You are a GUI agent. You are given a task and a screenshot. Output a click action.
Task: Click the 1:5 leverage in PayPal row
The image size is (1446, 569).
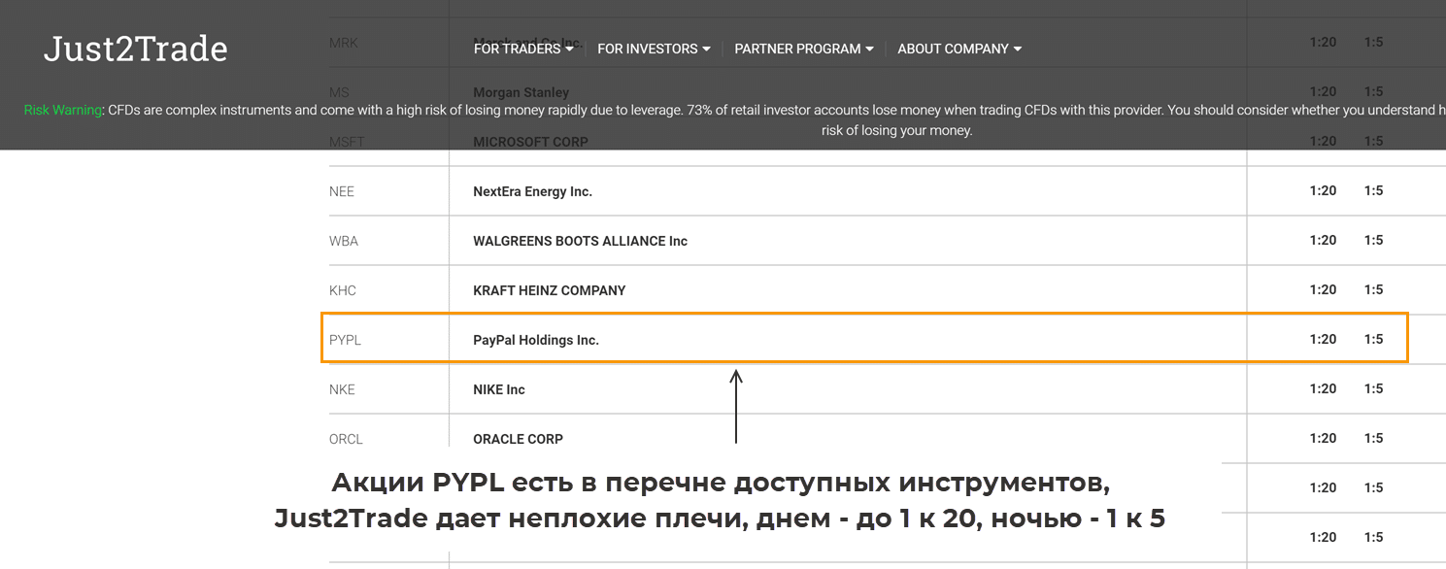point(1373,339)
